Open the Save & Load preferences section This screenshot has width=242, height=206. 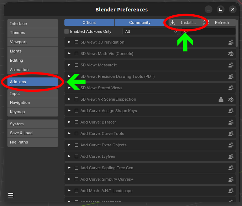(33, 133)
